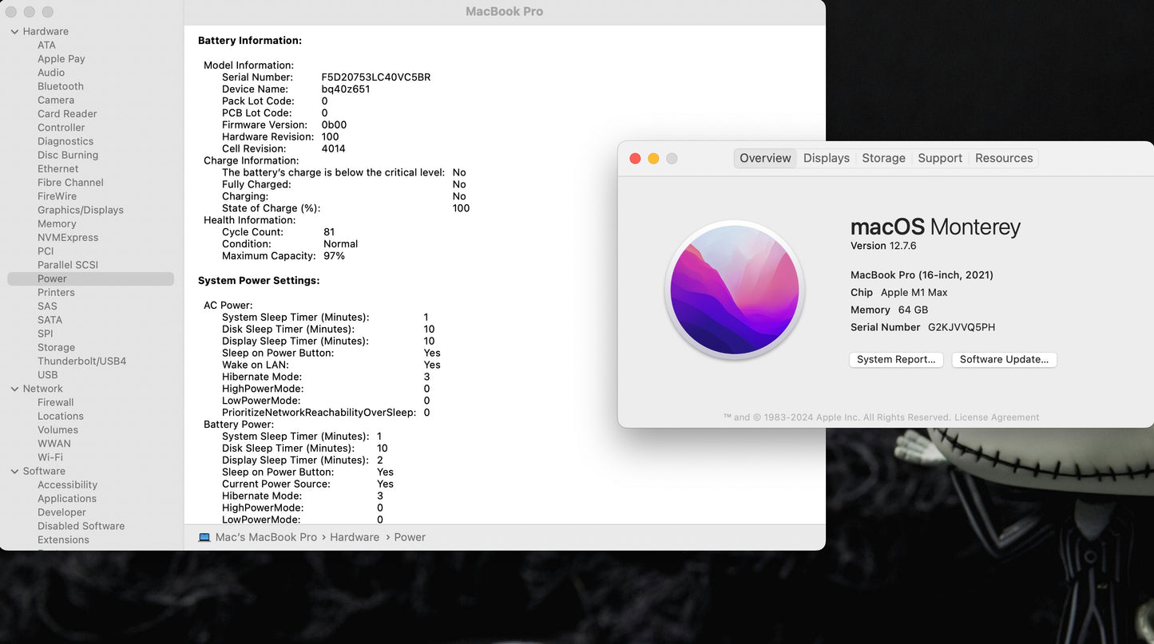1154x644 pixels.
Task: Select Disc Burning in sidebar
Action: [68, 156]
